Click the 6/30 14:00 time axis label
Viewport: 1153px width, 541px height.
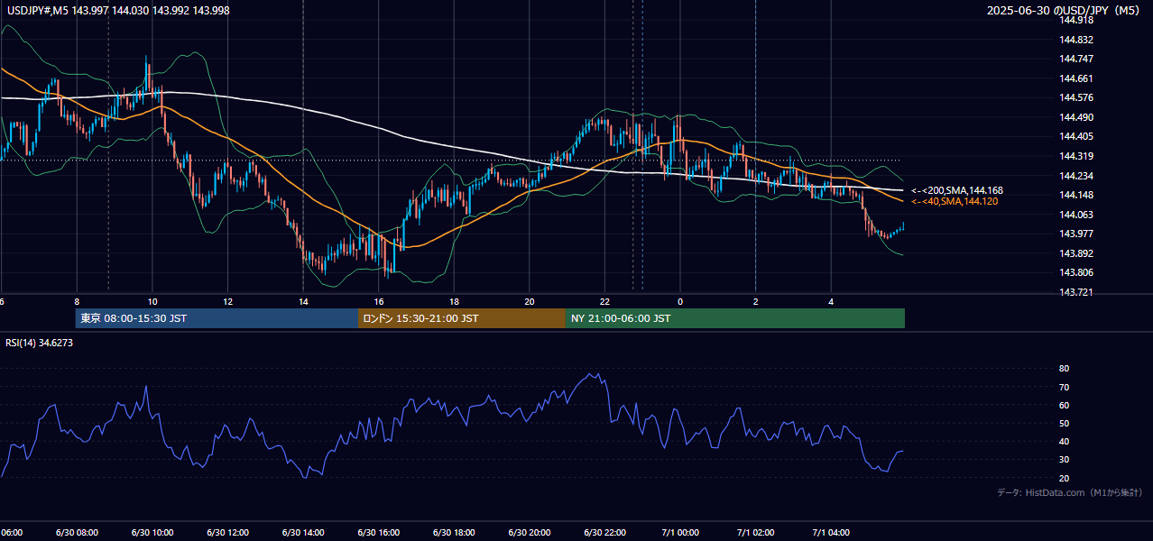[303, 533]
